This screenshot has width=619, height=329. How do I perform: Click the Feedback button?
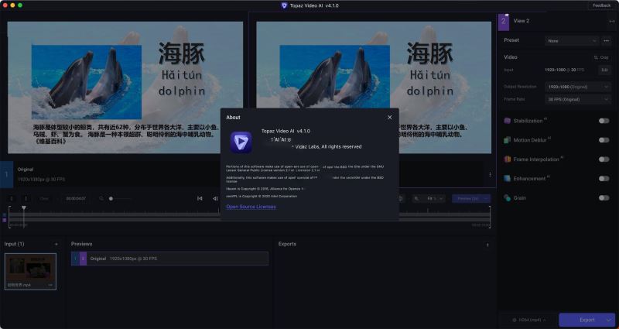[601, 5]
